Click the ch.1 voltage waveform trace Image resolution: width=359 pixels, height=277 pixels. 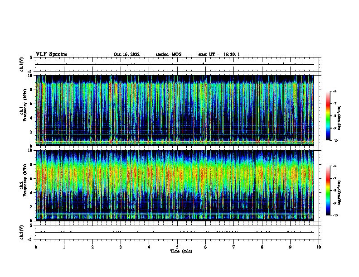(x=175, y=64)
